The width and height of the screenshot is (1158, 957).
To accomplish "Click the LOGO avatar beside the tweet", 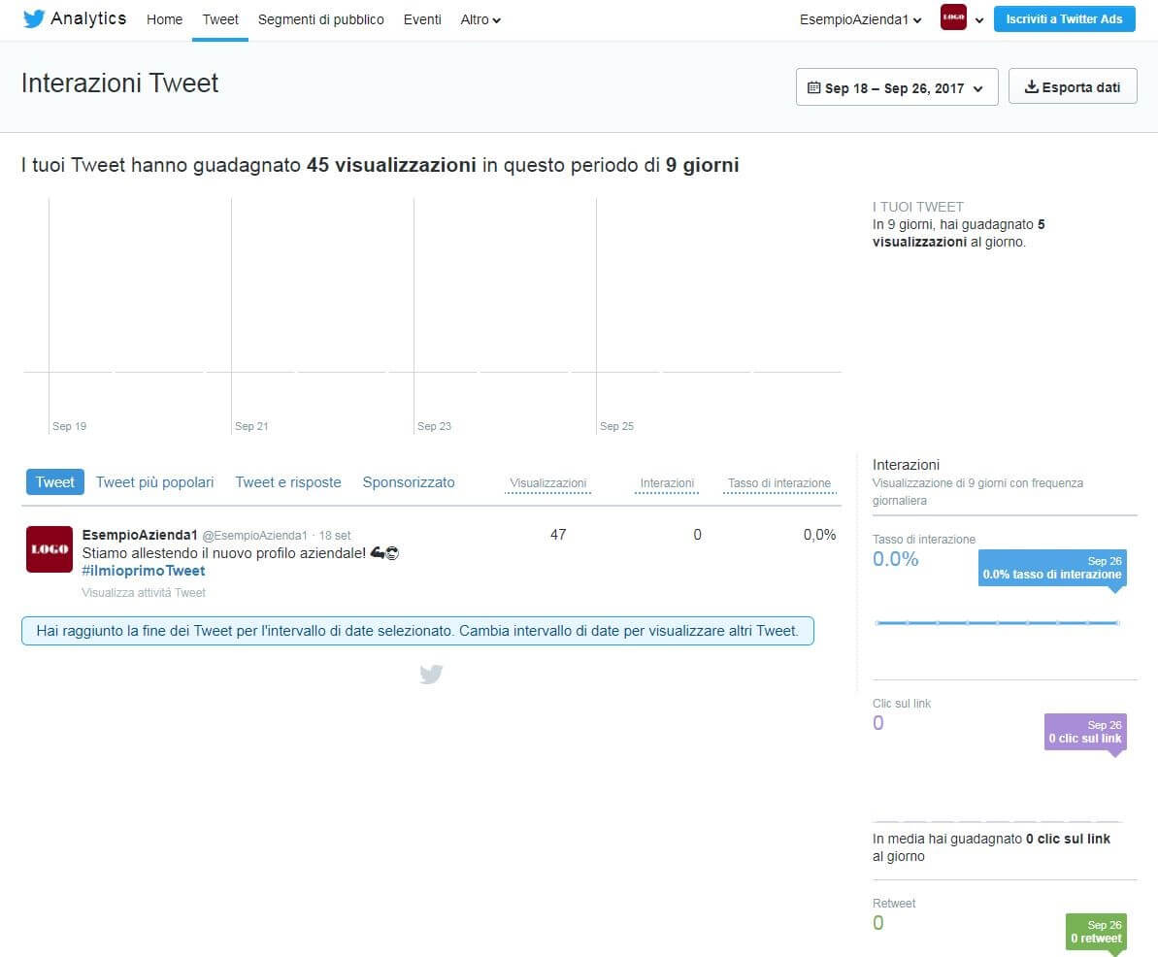I will coord(50,548).
